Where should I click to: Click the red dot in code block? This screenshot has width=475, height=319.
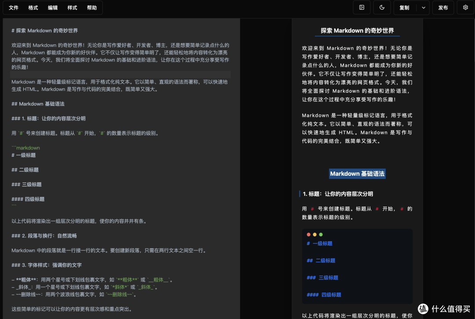(308, 235)
